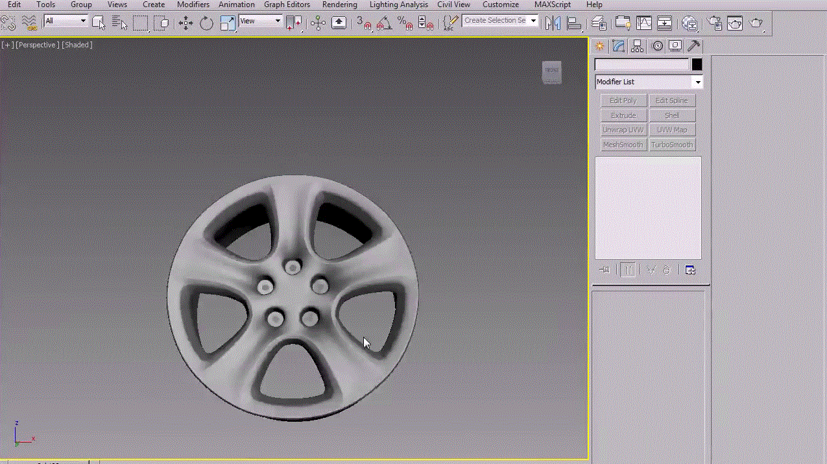Open Schematic View icon
Viewport: 827px width, 464px height.
665,23
